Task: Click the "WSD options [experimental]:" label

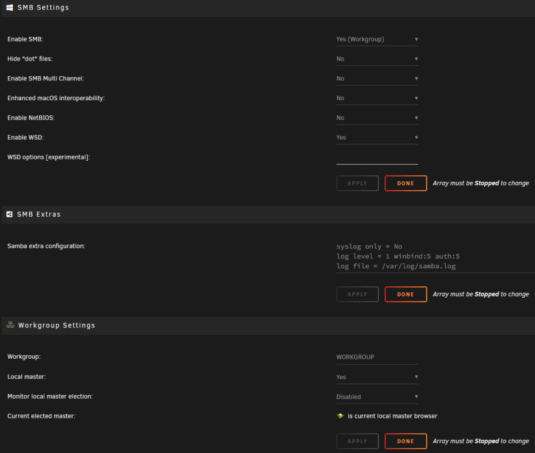Action: (49, 157)
